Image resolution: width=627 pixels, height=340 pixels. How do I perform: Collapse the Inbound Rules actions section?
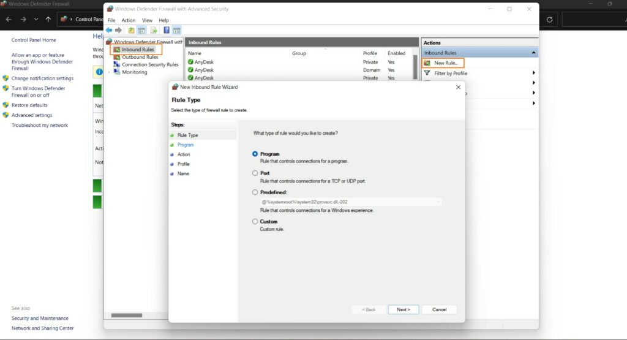(x=534, y=53)
